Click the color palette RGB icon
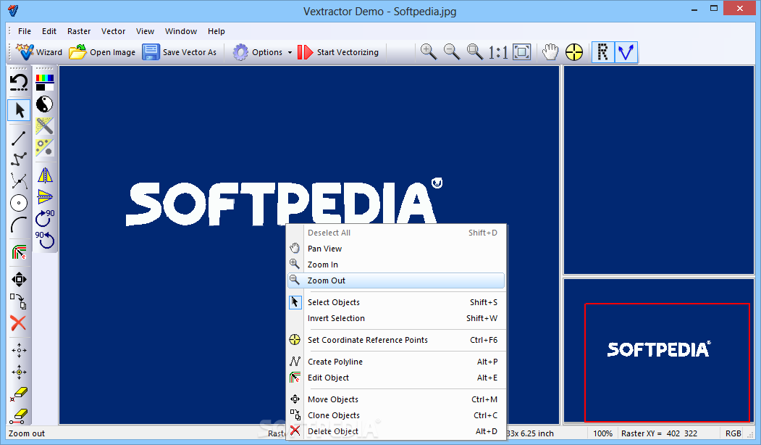Viewport: 761px width, 445px height. click(x=45, y=83)
